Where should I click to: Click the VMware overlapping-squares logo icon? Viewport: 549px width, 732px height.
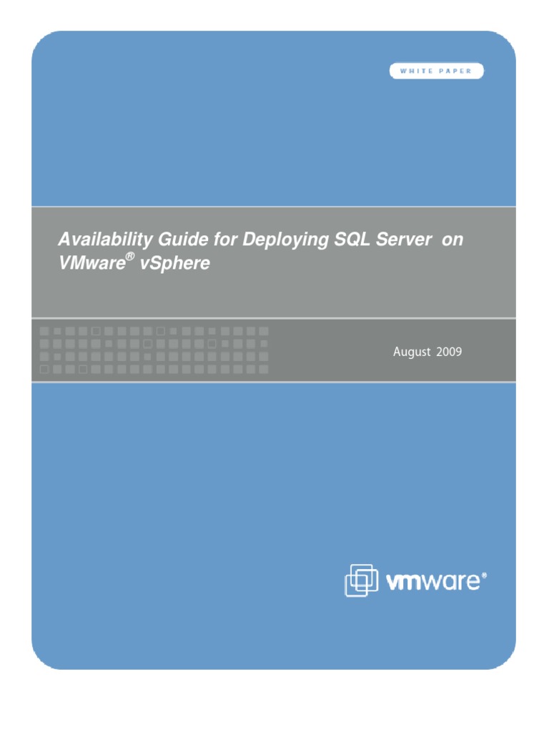pyautogui.click(x=361, y=580)
